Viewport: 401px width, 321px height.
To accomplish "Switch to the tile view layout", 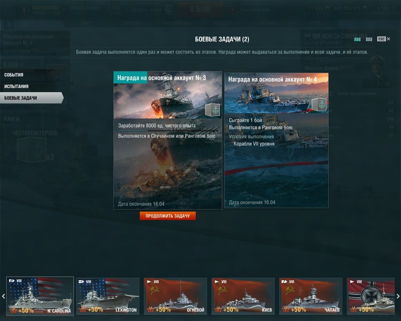I will point(357,39).
